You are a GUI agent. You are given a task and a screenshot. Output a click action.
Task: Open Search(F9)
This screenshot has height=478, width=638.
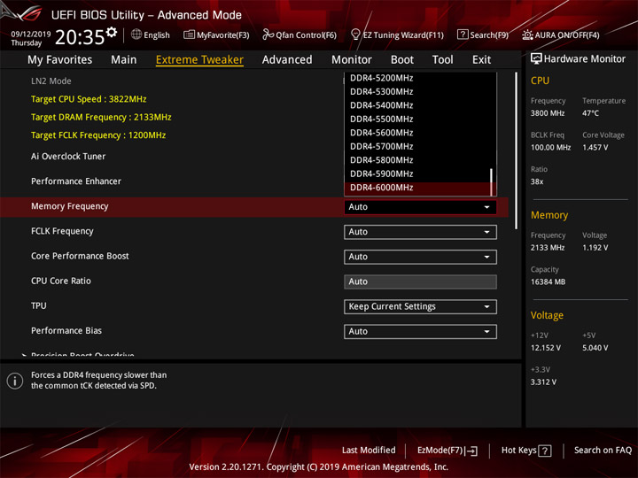tap(483, 35)
